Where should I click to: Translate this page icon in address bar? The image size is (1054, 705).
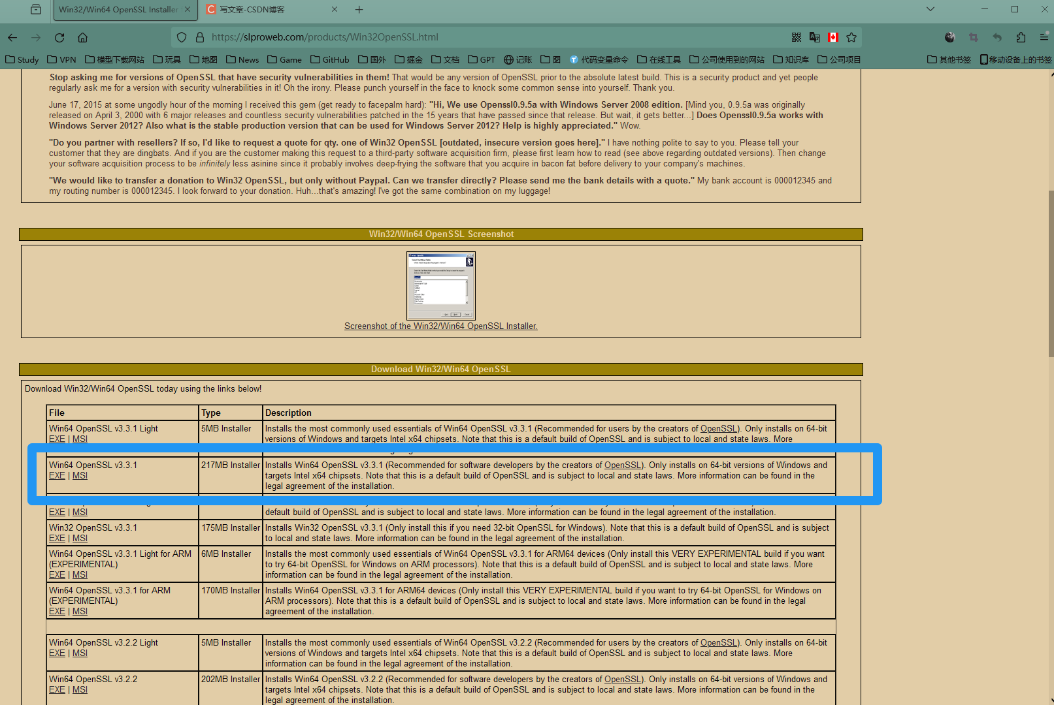click(x=815, y=37)
